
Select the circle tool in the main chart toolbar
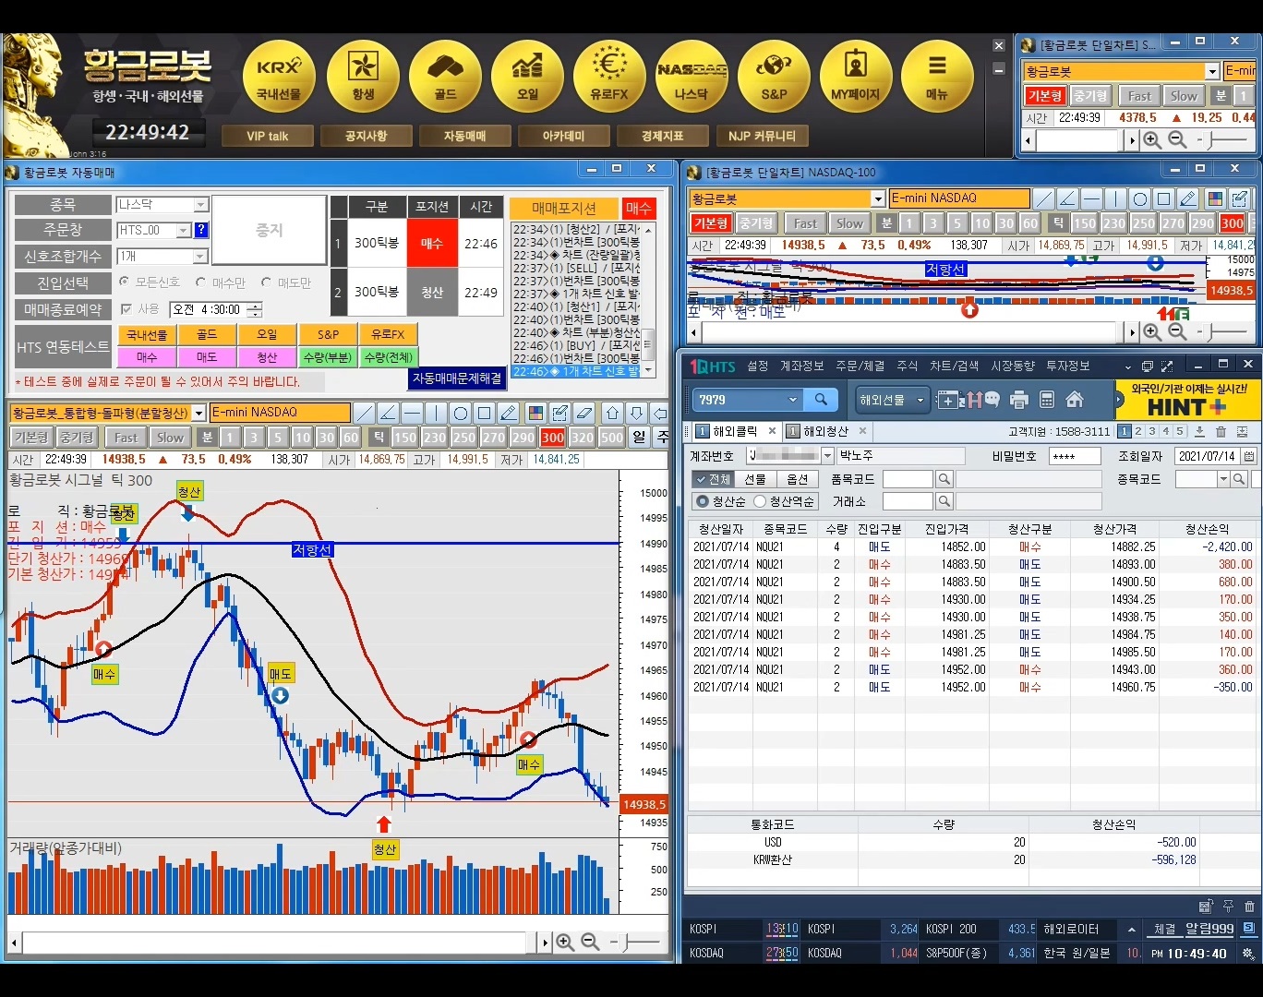460,413
